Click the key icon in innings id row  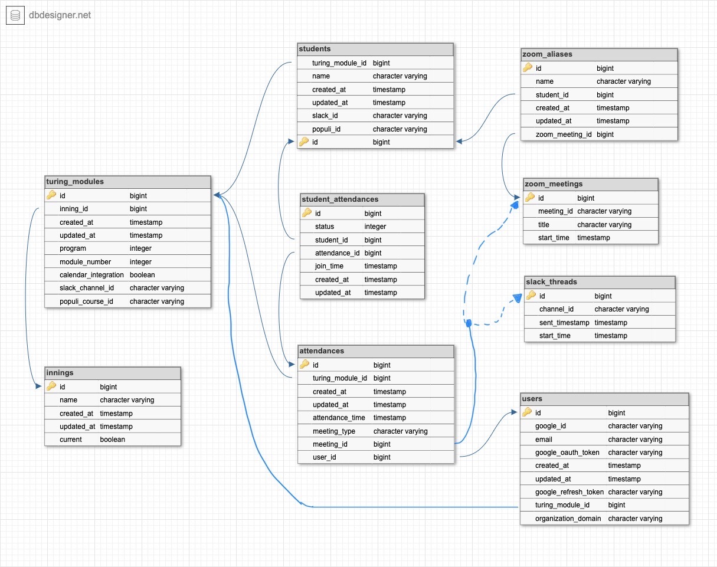(x=51, y=386)
